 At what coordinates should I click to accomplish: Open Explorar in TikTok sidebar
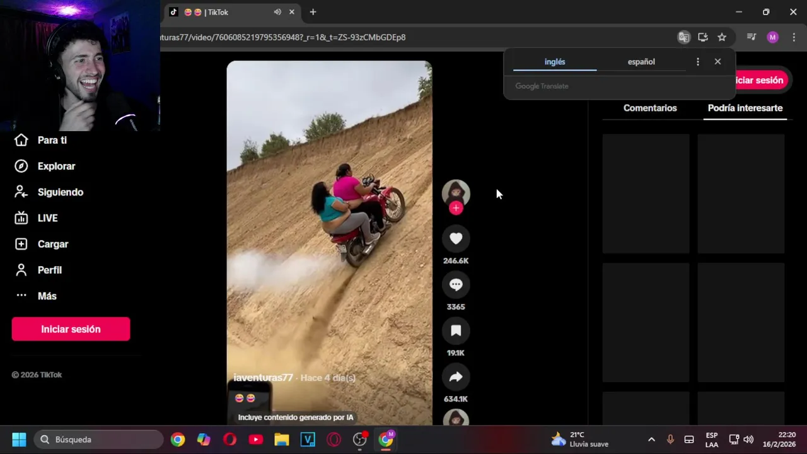(44, 166)
